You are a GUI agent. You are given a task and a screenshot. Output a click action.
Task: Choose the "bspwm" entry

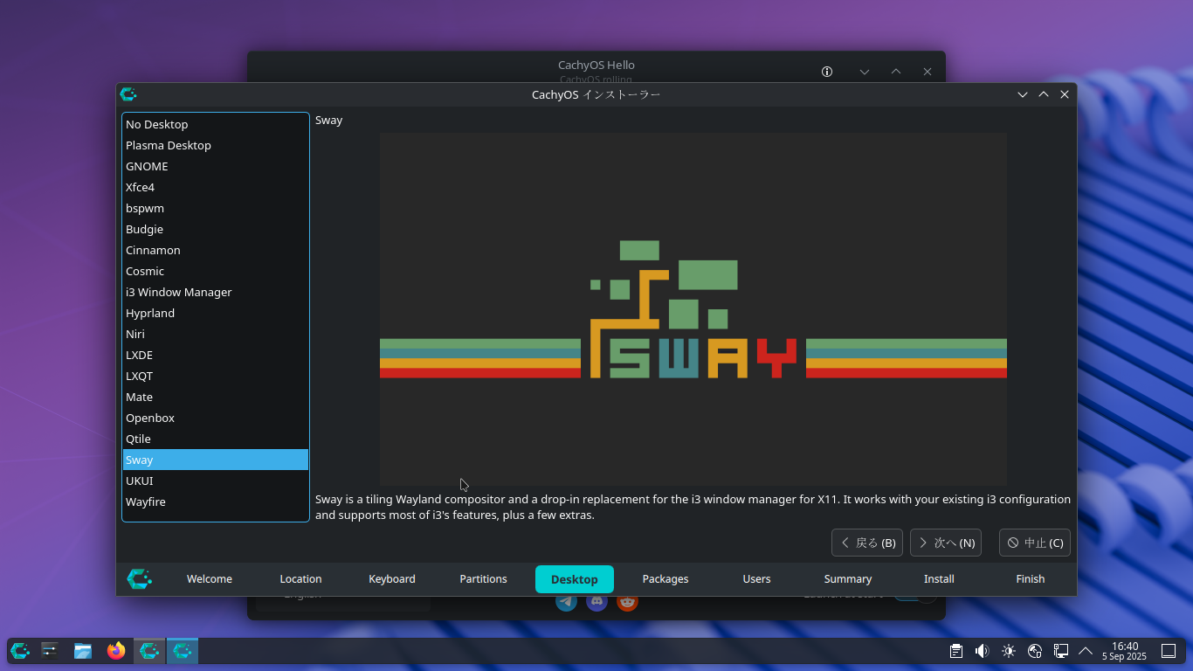[x=216, y=208]
